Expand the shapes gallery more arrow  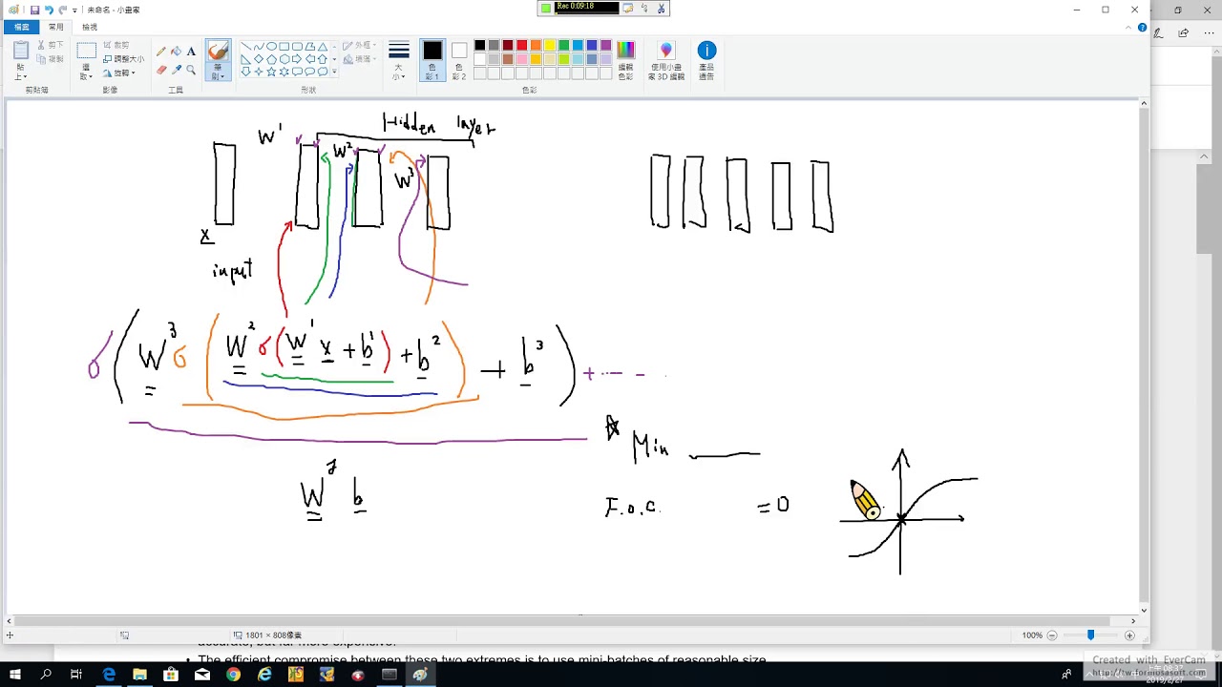(335, 73)
